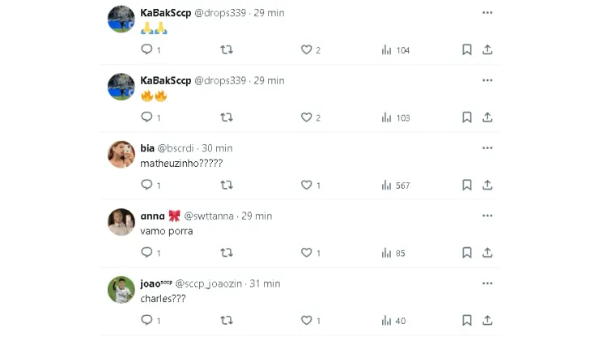Like bia's 'matheuzinho?????' tweet
599x337 pixels.
pos(307,185)
